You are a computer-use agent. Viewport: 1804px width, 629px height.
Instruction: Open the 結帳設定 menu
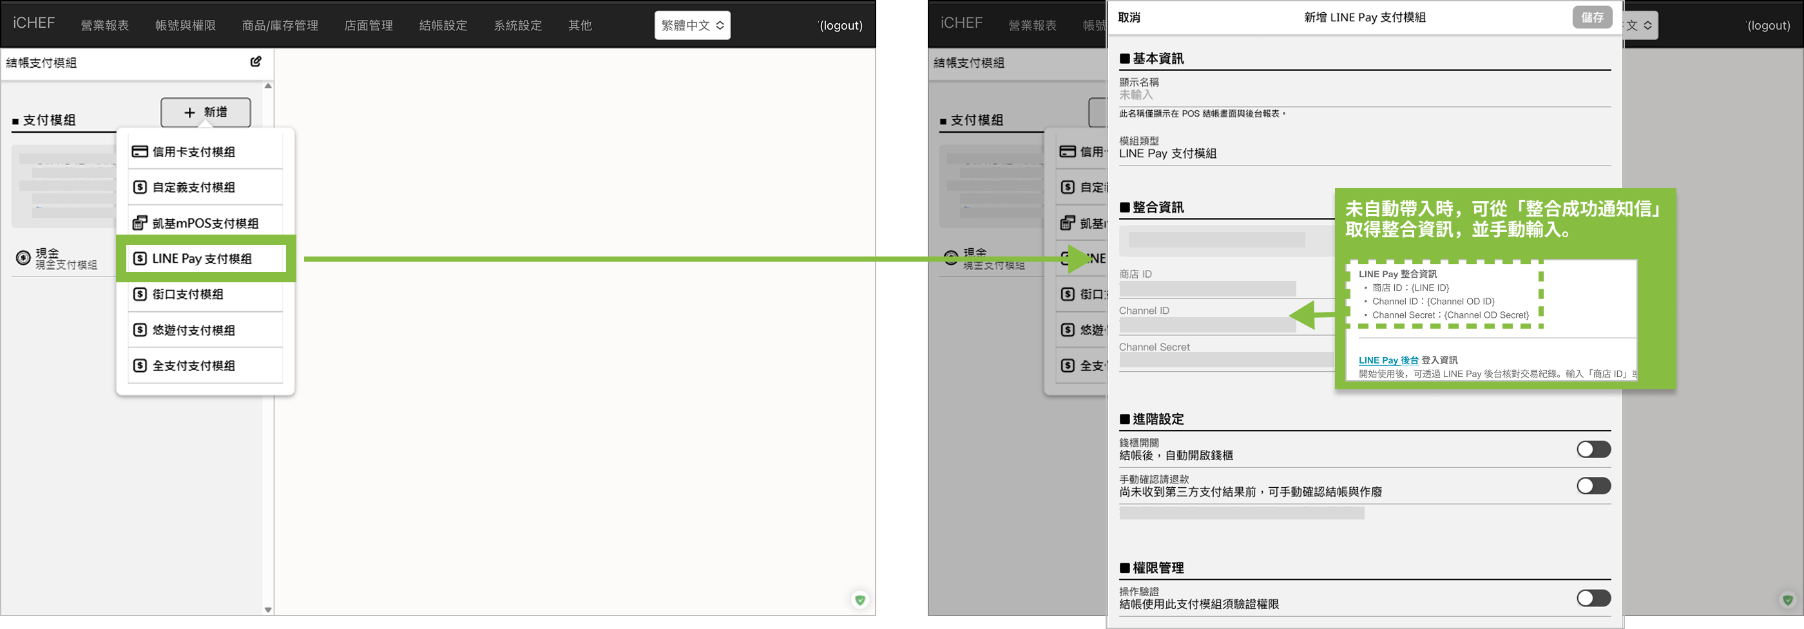(x=443, y=25)
